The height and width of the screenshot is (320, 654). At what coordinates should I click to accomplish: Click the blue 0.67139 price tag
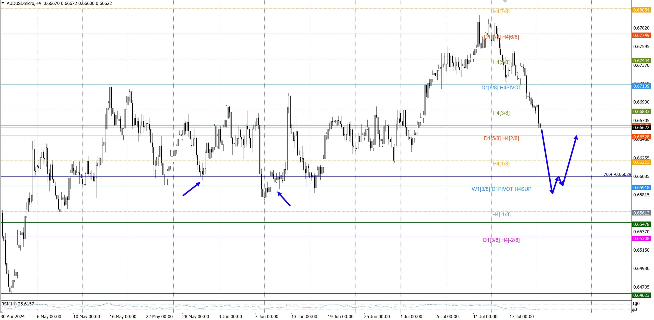pyautogui.click(x=641, y=86)
